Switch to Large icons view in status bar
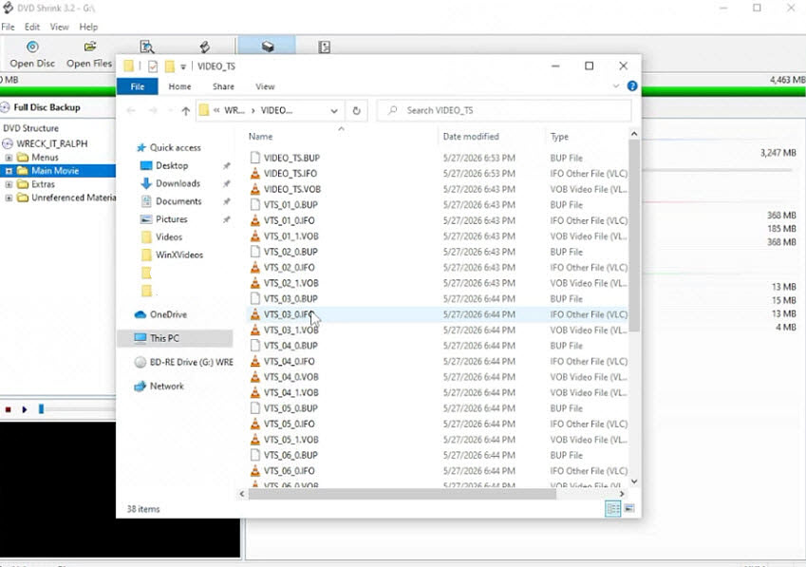Screen dimensions: 806x567 (629, 509)
